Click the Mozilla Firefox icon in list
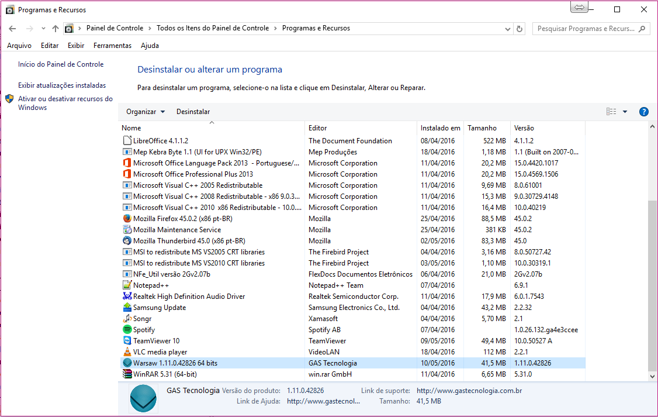The width and height of the screenshot is (658, 417). coord(127,219)
